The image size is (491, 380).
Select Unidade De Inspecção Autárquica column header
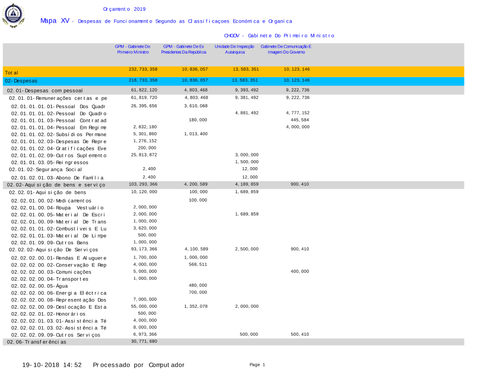click(234, 49)
